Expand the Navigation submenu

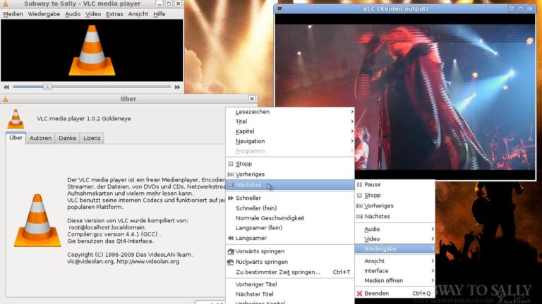[x=290, y=141]
